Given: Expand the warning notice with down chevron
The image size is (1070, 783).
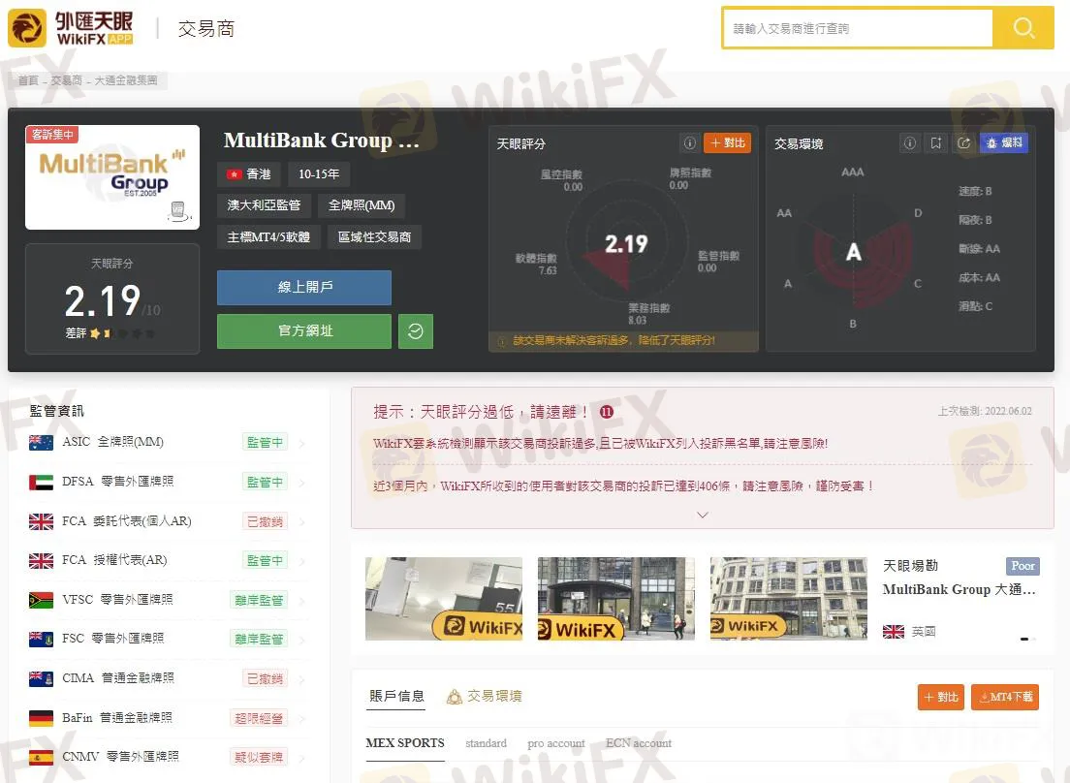Looking at the screenshot, I should [702, 515].
